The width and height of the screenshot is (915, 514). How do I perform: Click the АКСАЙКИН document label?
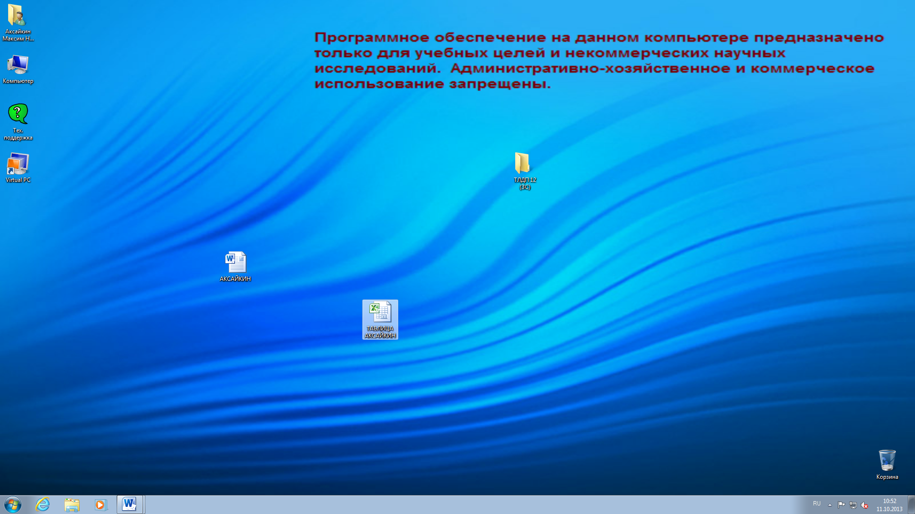click(x=235, y=279)
